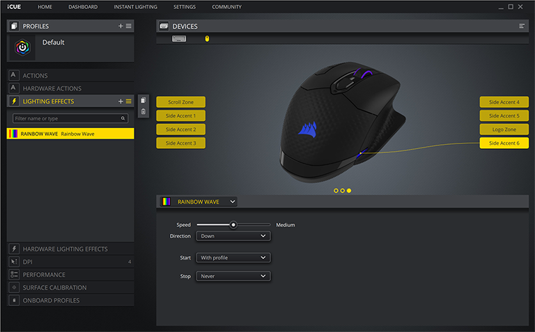Select the Scroll Zone lighting button
Image resolution: width=535 pixels, height=332 pixels.
coord(181,102)
